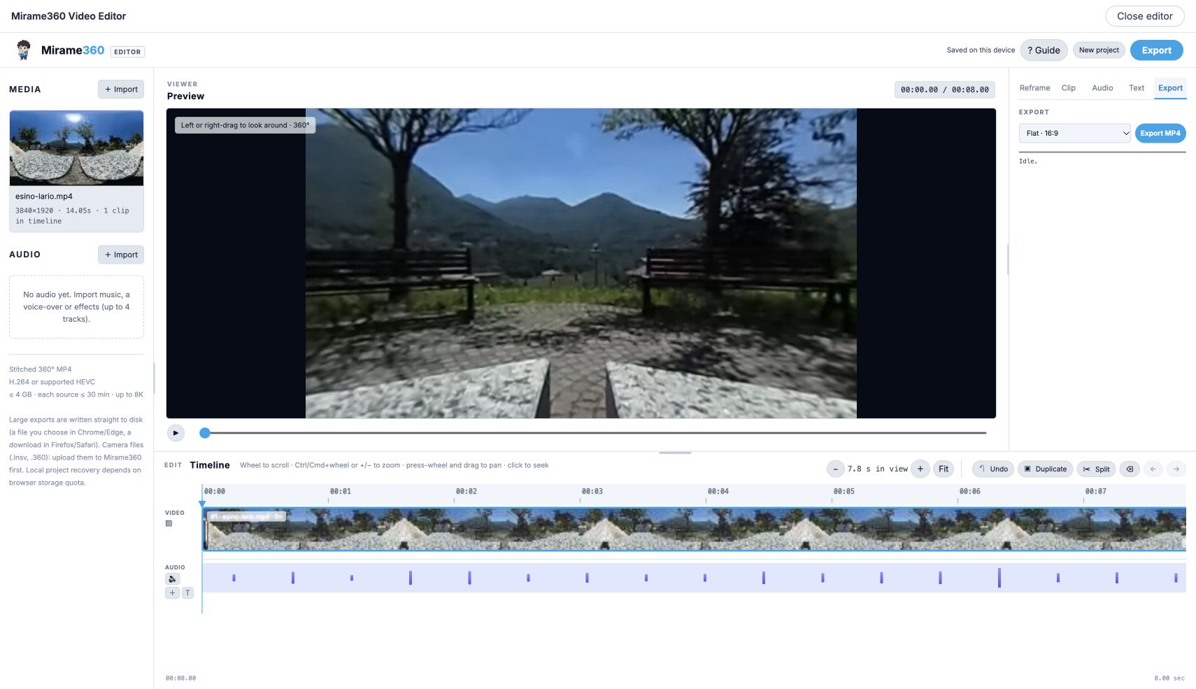The width and height of the screenshot is (1196, 689).
Task: Close the editor
Action: (1145, 16)
